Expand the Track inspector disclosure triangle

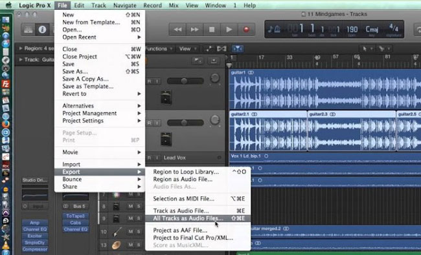21,59
